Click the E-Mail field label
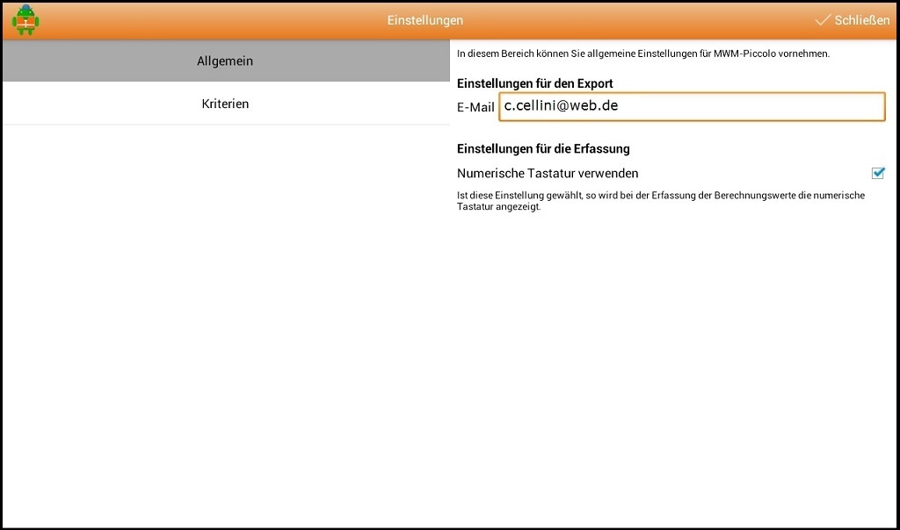This screenshot has height=530, width=900. click(475, 107)
